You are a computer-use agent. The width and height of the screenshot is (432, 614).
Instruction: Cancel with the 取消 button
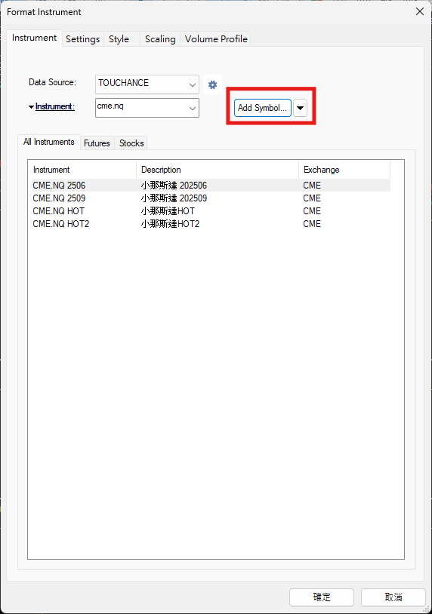pos(393,597)
